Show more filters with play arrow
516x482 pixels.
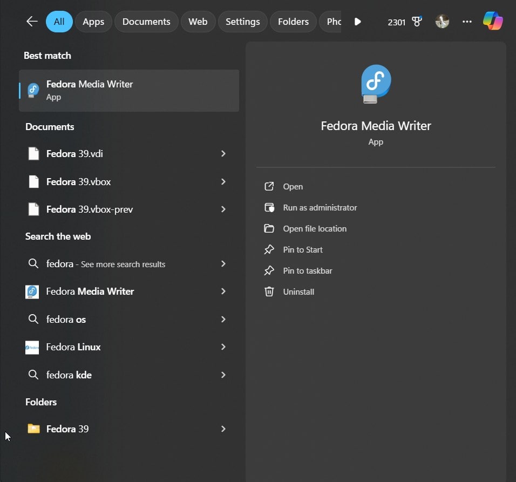pyautogui.click(x=358, y=22)
